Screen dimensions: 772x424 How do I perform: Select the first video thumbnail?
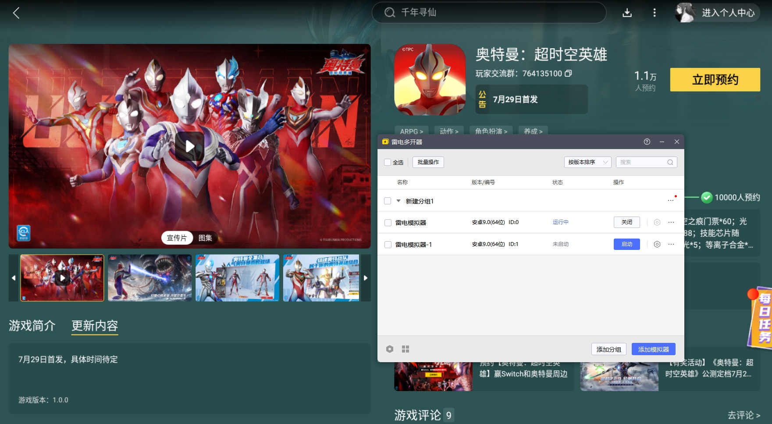[x=62, y=278]
